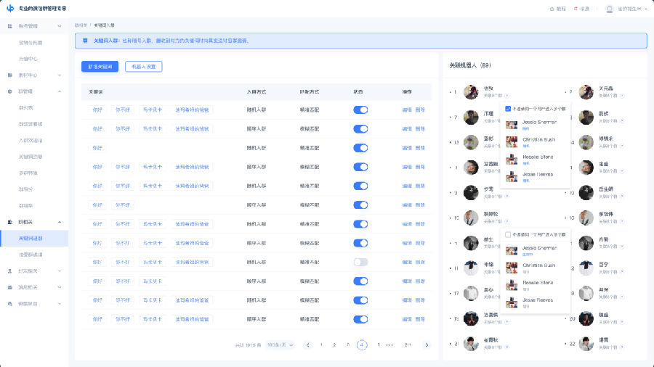Expand the 素材中心 sidebar section
654x367 pixels.
(59, 75)
